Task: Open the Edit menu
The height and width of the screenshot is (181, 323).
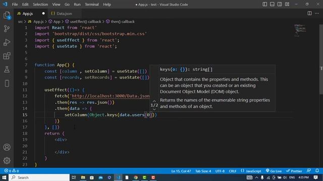Action: coord(25,5)
